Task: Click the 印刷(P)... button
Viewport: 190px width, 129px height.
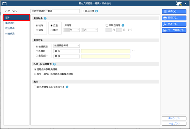Action: coord(174,18)
